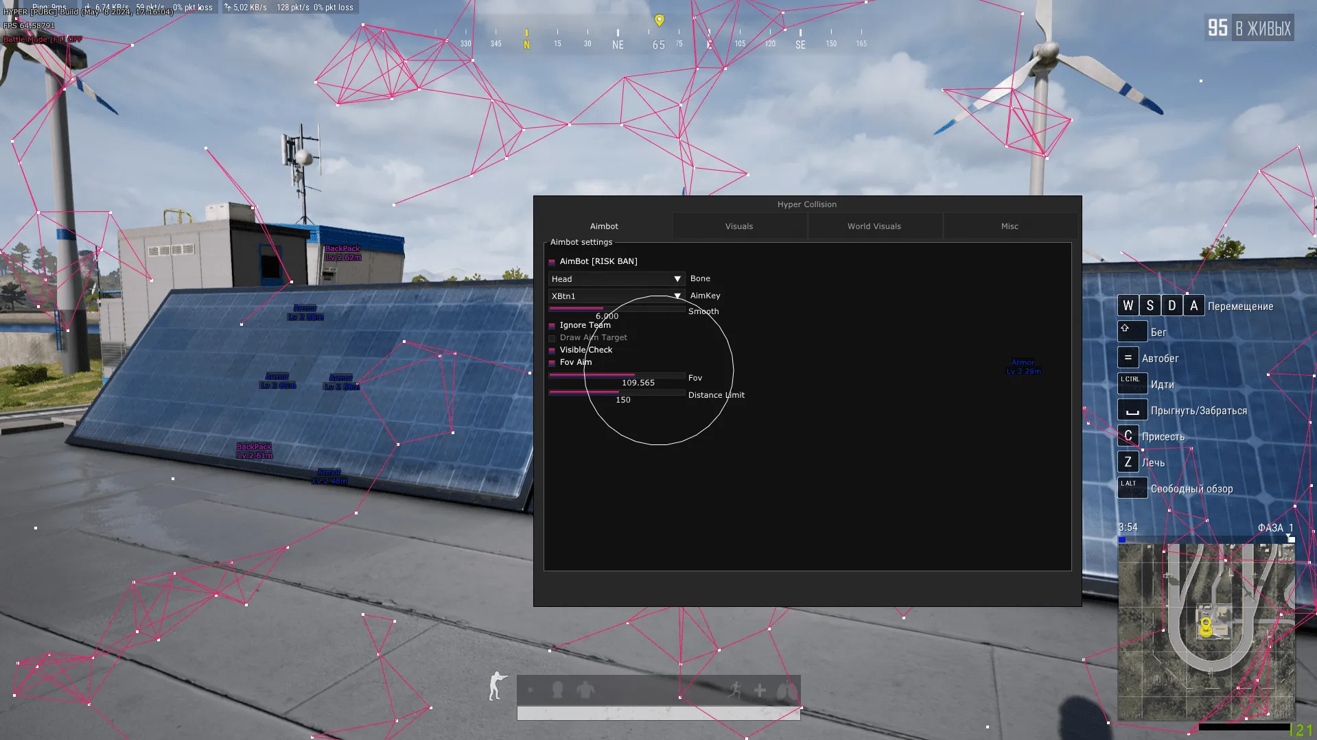Click the yellow compass waypoint marker

[659, 21]
